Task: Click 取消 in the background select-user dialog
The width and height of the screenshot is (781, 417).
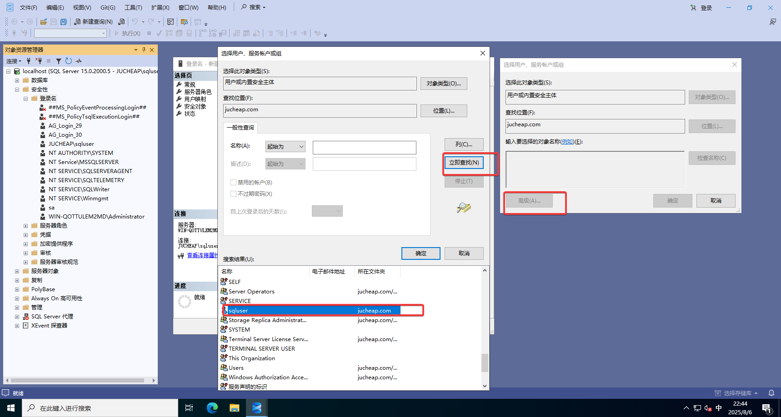Action: pyautogui.click(x=716, y=201)
